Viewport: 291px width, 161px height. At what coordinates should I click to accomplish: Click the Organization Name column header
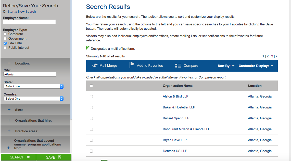click(x=178, y=86)
